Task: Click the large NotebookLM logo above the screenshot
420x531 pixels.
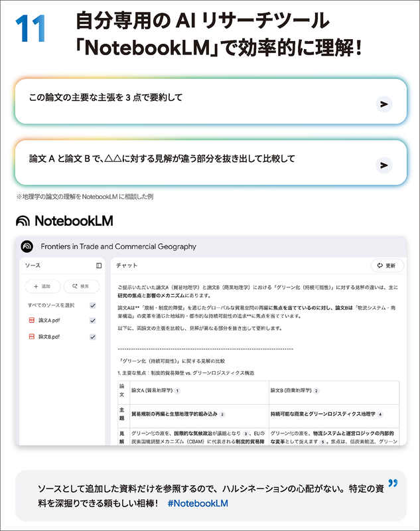Action: pos(64,221)
